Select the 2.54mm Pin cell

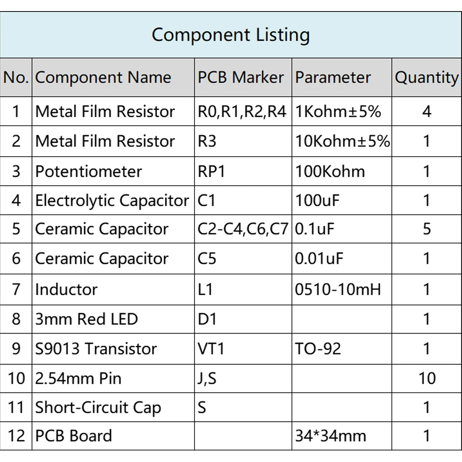click(113, 379)
